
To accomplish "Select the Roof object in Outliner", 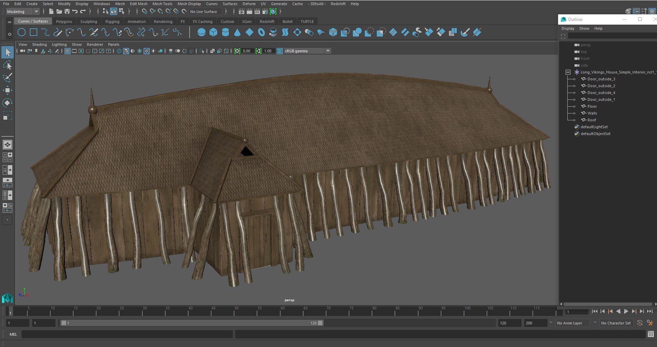I will (x=592, y=120).
